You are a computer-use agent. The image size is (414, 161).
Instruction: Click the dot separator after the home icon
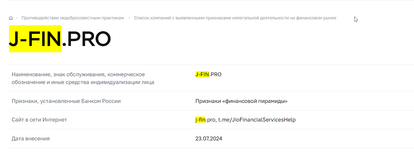(x=17, y=18)
